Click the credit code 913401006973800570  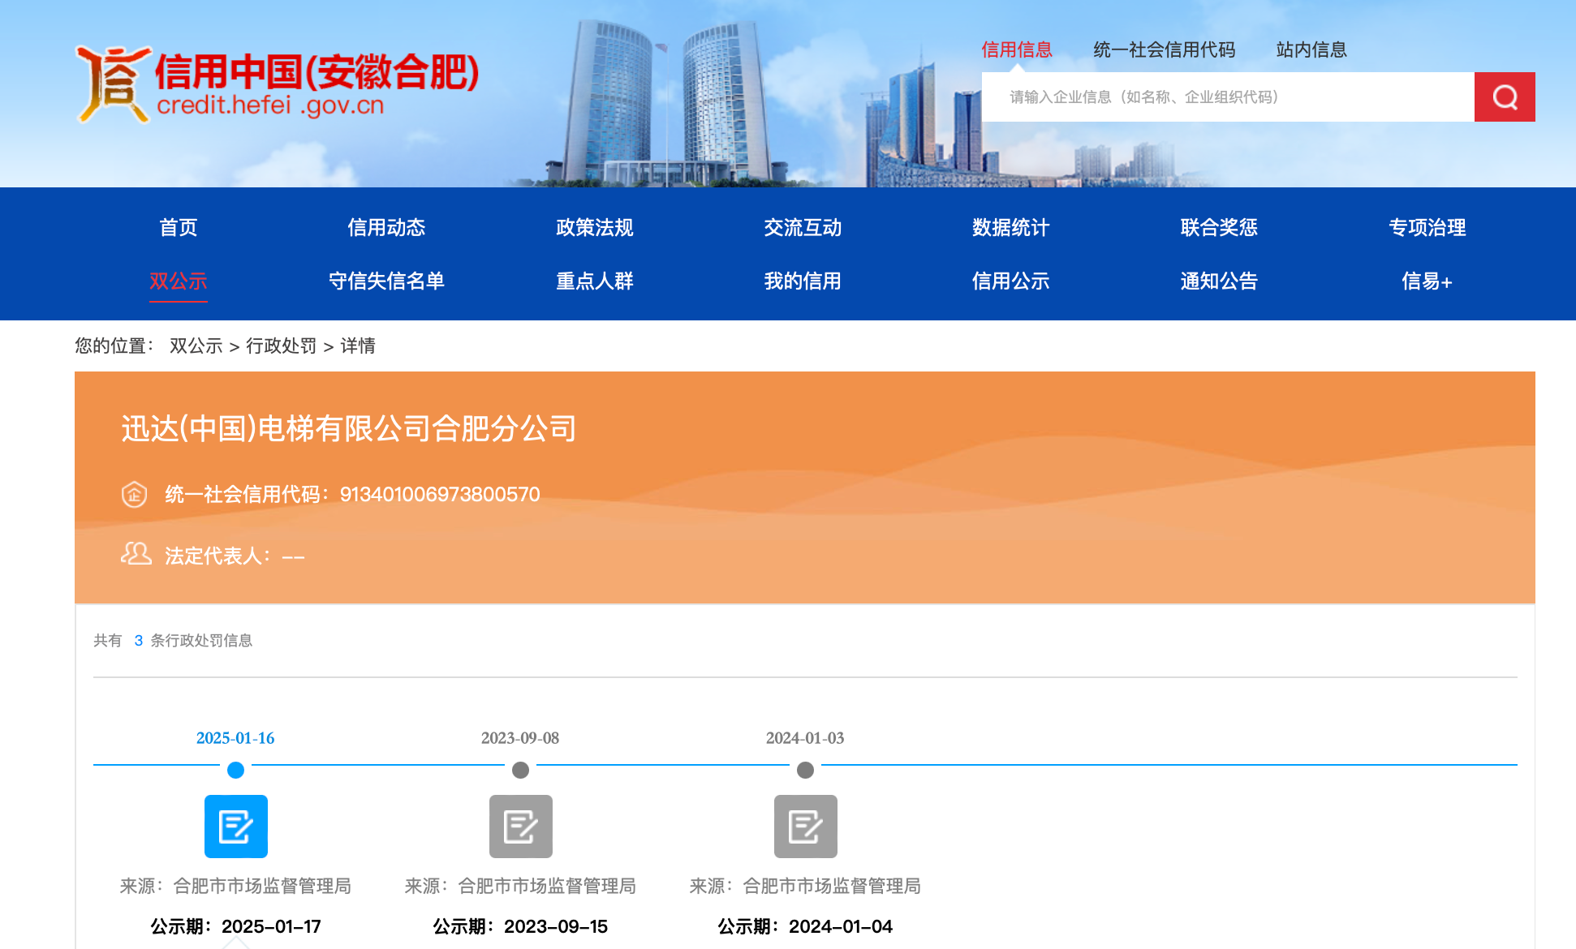[440, 494]
